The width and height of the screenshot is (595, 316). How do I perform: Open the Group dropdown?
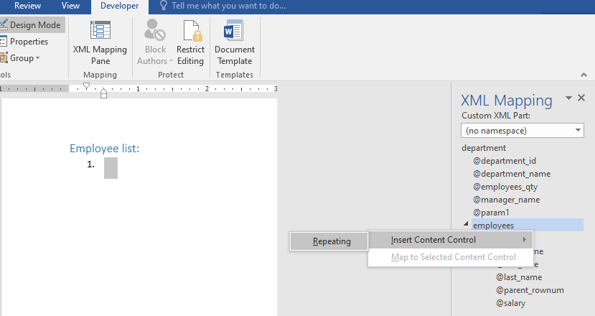pos(21,58)
